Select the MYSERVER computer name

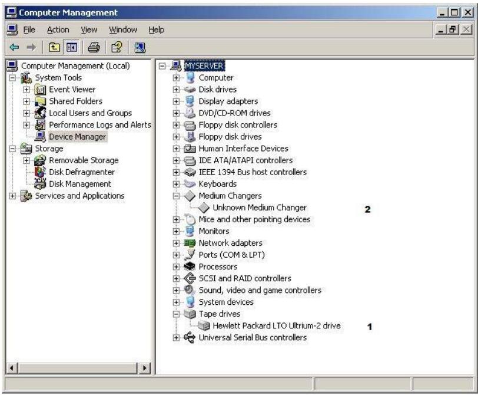coord(204,66)
